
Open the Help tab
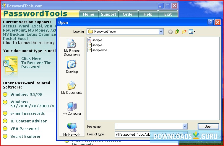(x=148, y=14)
